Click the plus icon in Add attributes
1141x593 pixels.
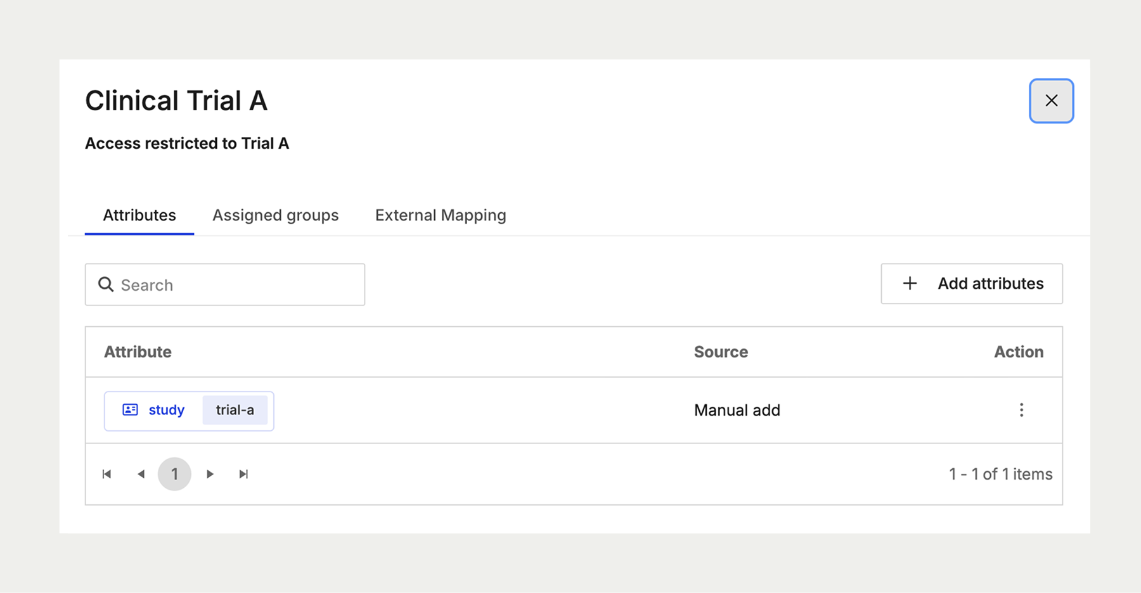(910, 283)
